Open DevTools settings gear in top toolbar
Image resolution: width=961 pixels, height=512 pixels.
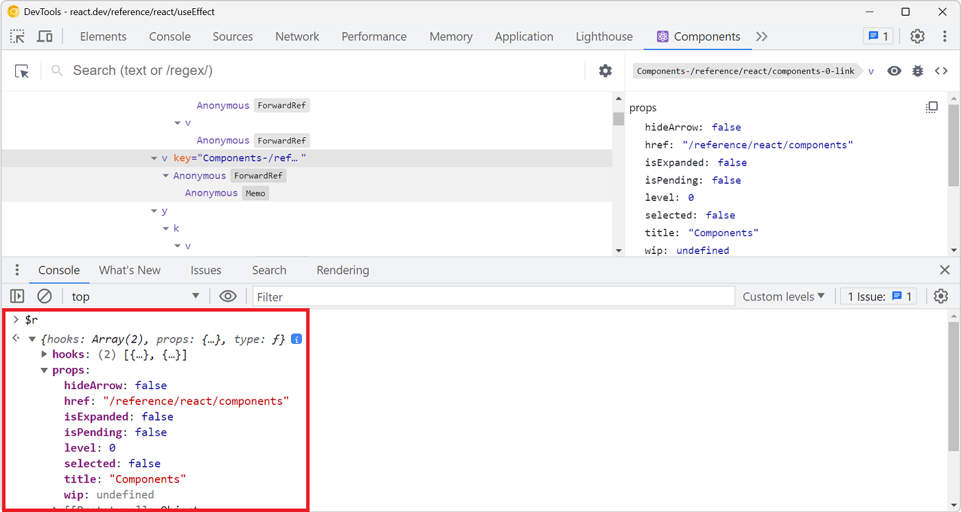tap(918, 36)
